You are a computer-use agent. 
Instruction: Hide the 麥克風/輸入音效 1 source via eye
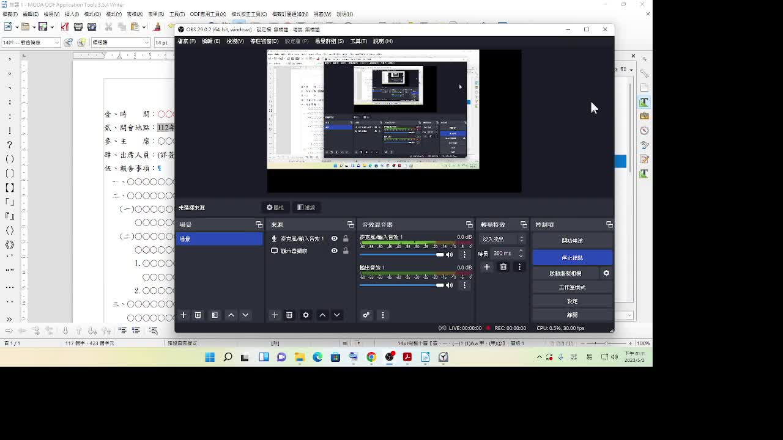click(334, 238)
